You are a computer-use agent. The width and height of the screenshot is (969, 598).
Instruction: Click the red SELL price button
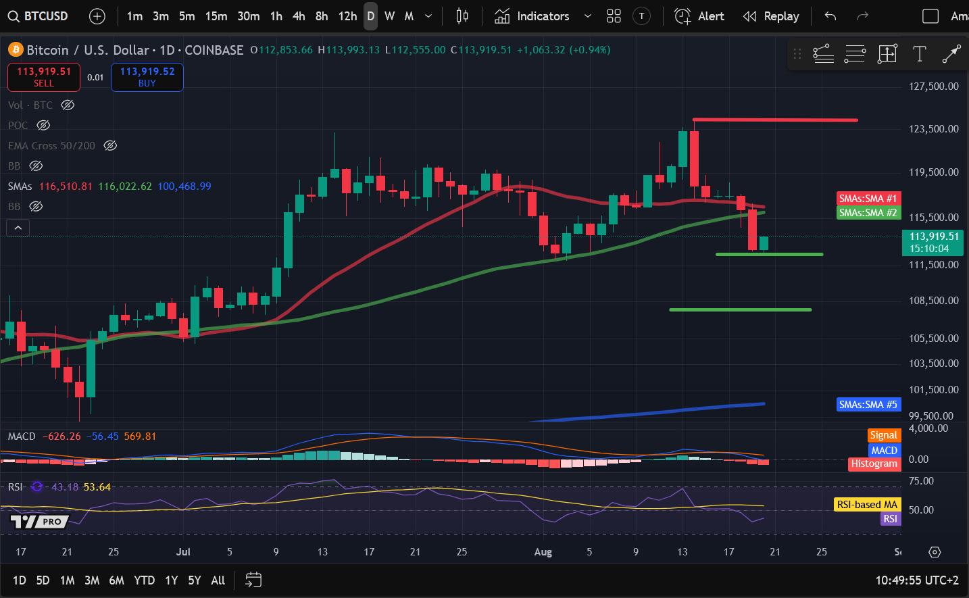[44, 77]
